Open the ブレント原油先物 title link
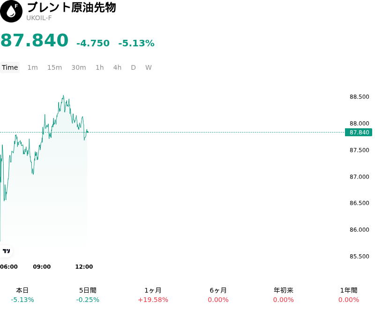The width and height of the screenshot is (375, 309). pyautogui.click(x=72, y=7)
